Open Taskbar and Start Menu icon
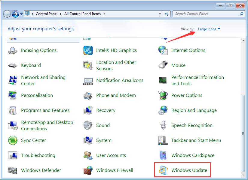The image size is (248, 180). [163, 140]
